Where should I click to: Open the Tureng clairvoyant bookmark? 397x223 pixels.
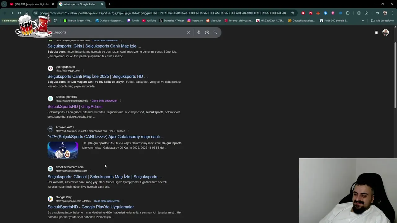pos(238,21)
